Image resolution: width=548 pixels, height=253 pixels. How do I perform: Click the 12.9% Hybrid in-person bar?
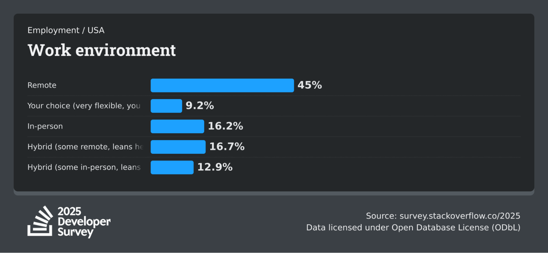pos(172,167)
